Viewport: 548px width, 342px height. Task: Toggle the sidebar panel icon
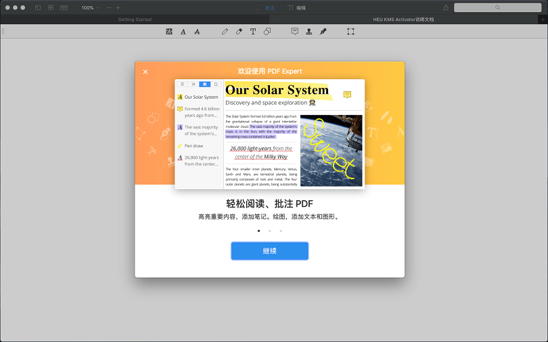pos(38,7)
